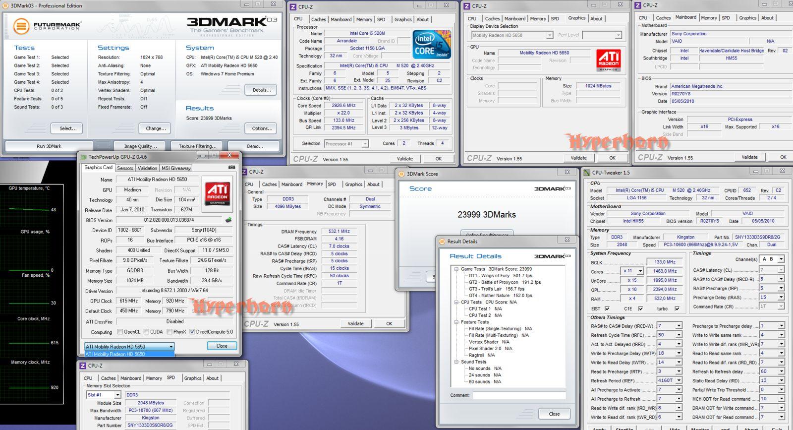The width and height of the screenshot is (793, 430).
Task: Open Image Quality... in 3DMark03
Action: (140, 146)
